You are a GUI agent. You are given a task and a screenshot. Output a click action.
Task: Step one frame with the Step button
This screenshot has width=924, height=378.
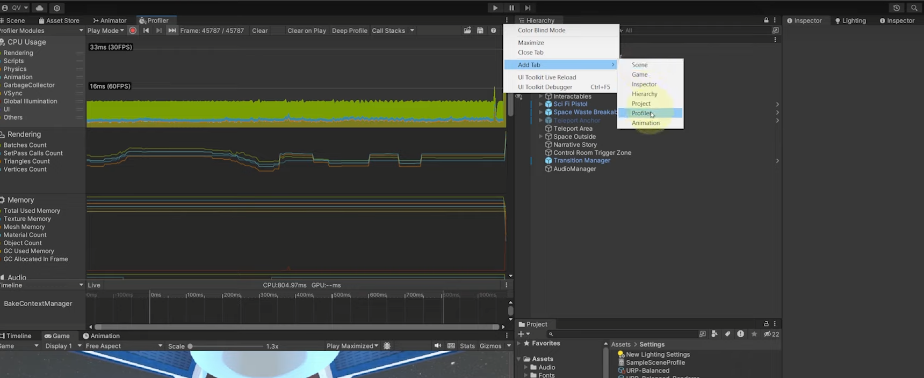[x=528, y=8]
